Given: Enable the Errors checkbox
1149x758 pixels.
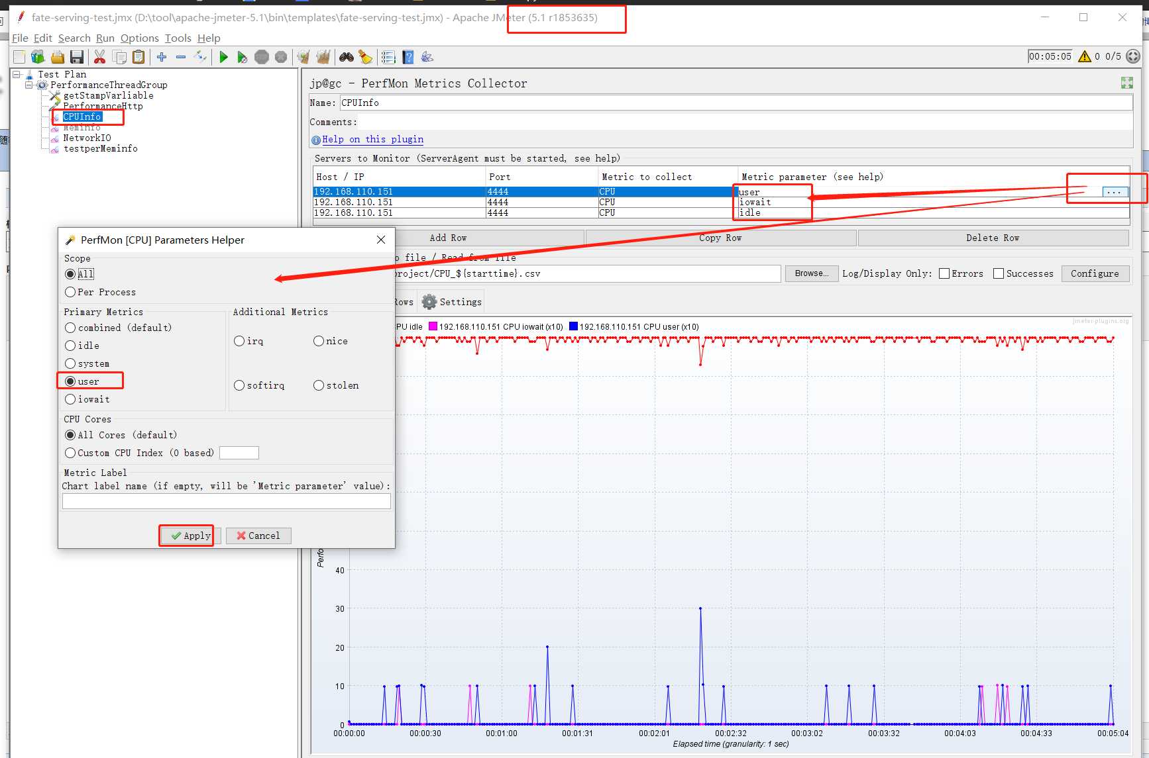Looking at the screenshot, I should (x=944, y=273).
